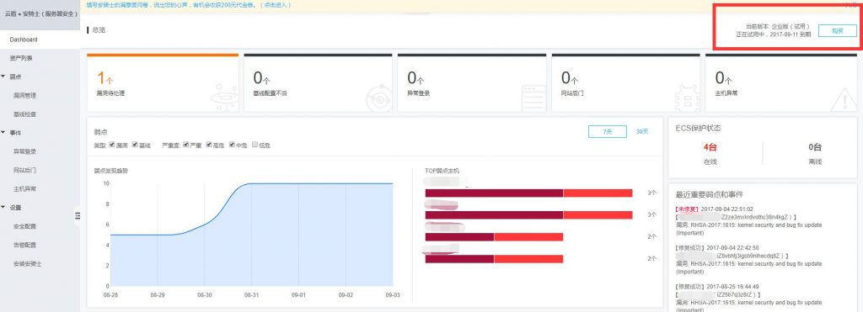863x312 pixels.
Task: Click the window icon on 异常登录 card
Action: click(x=533, y=98)
